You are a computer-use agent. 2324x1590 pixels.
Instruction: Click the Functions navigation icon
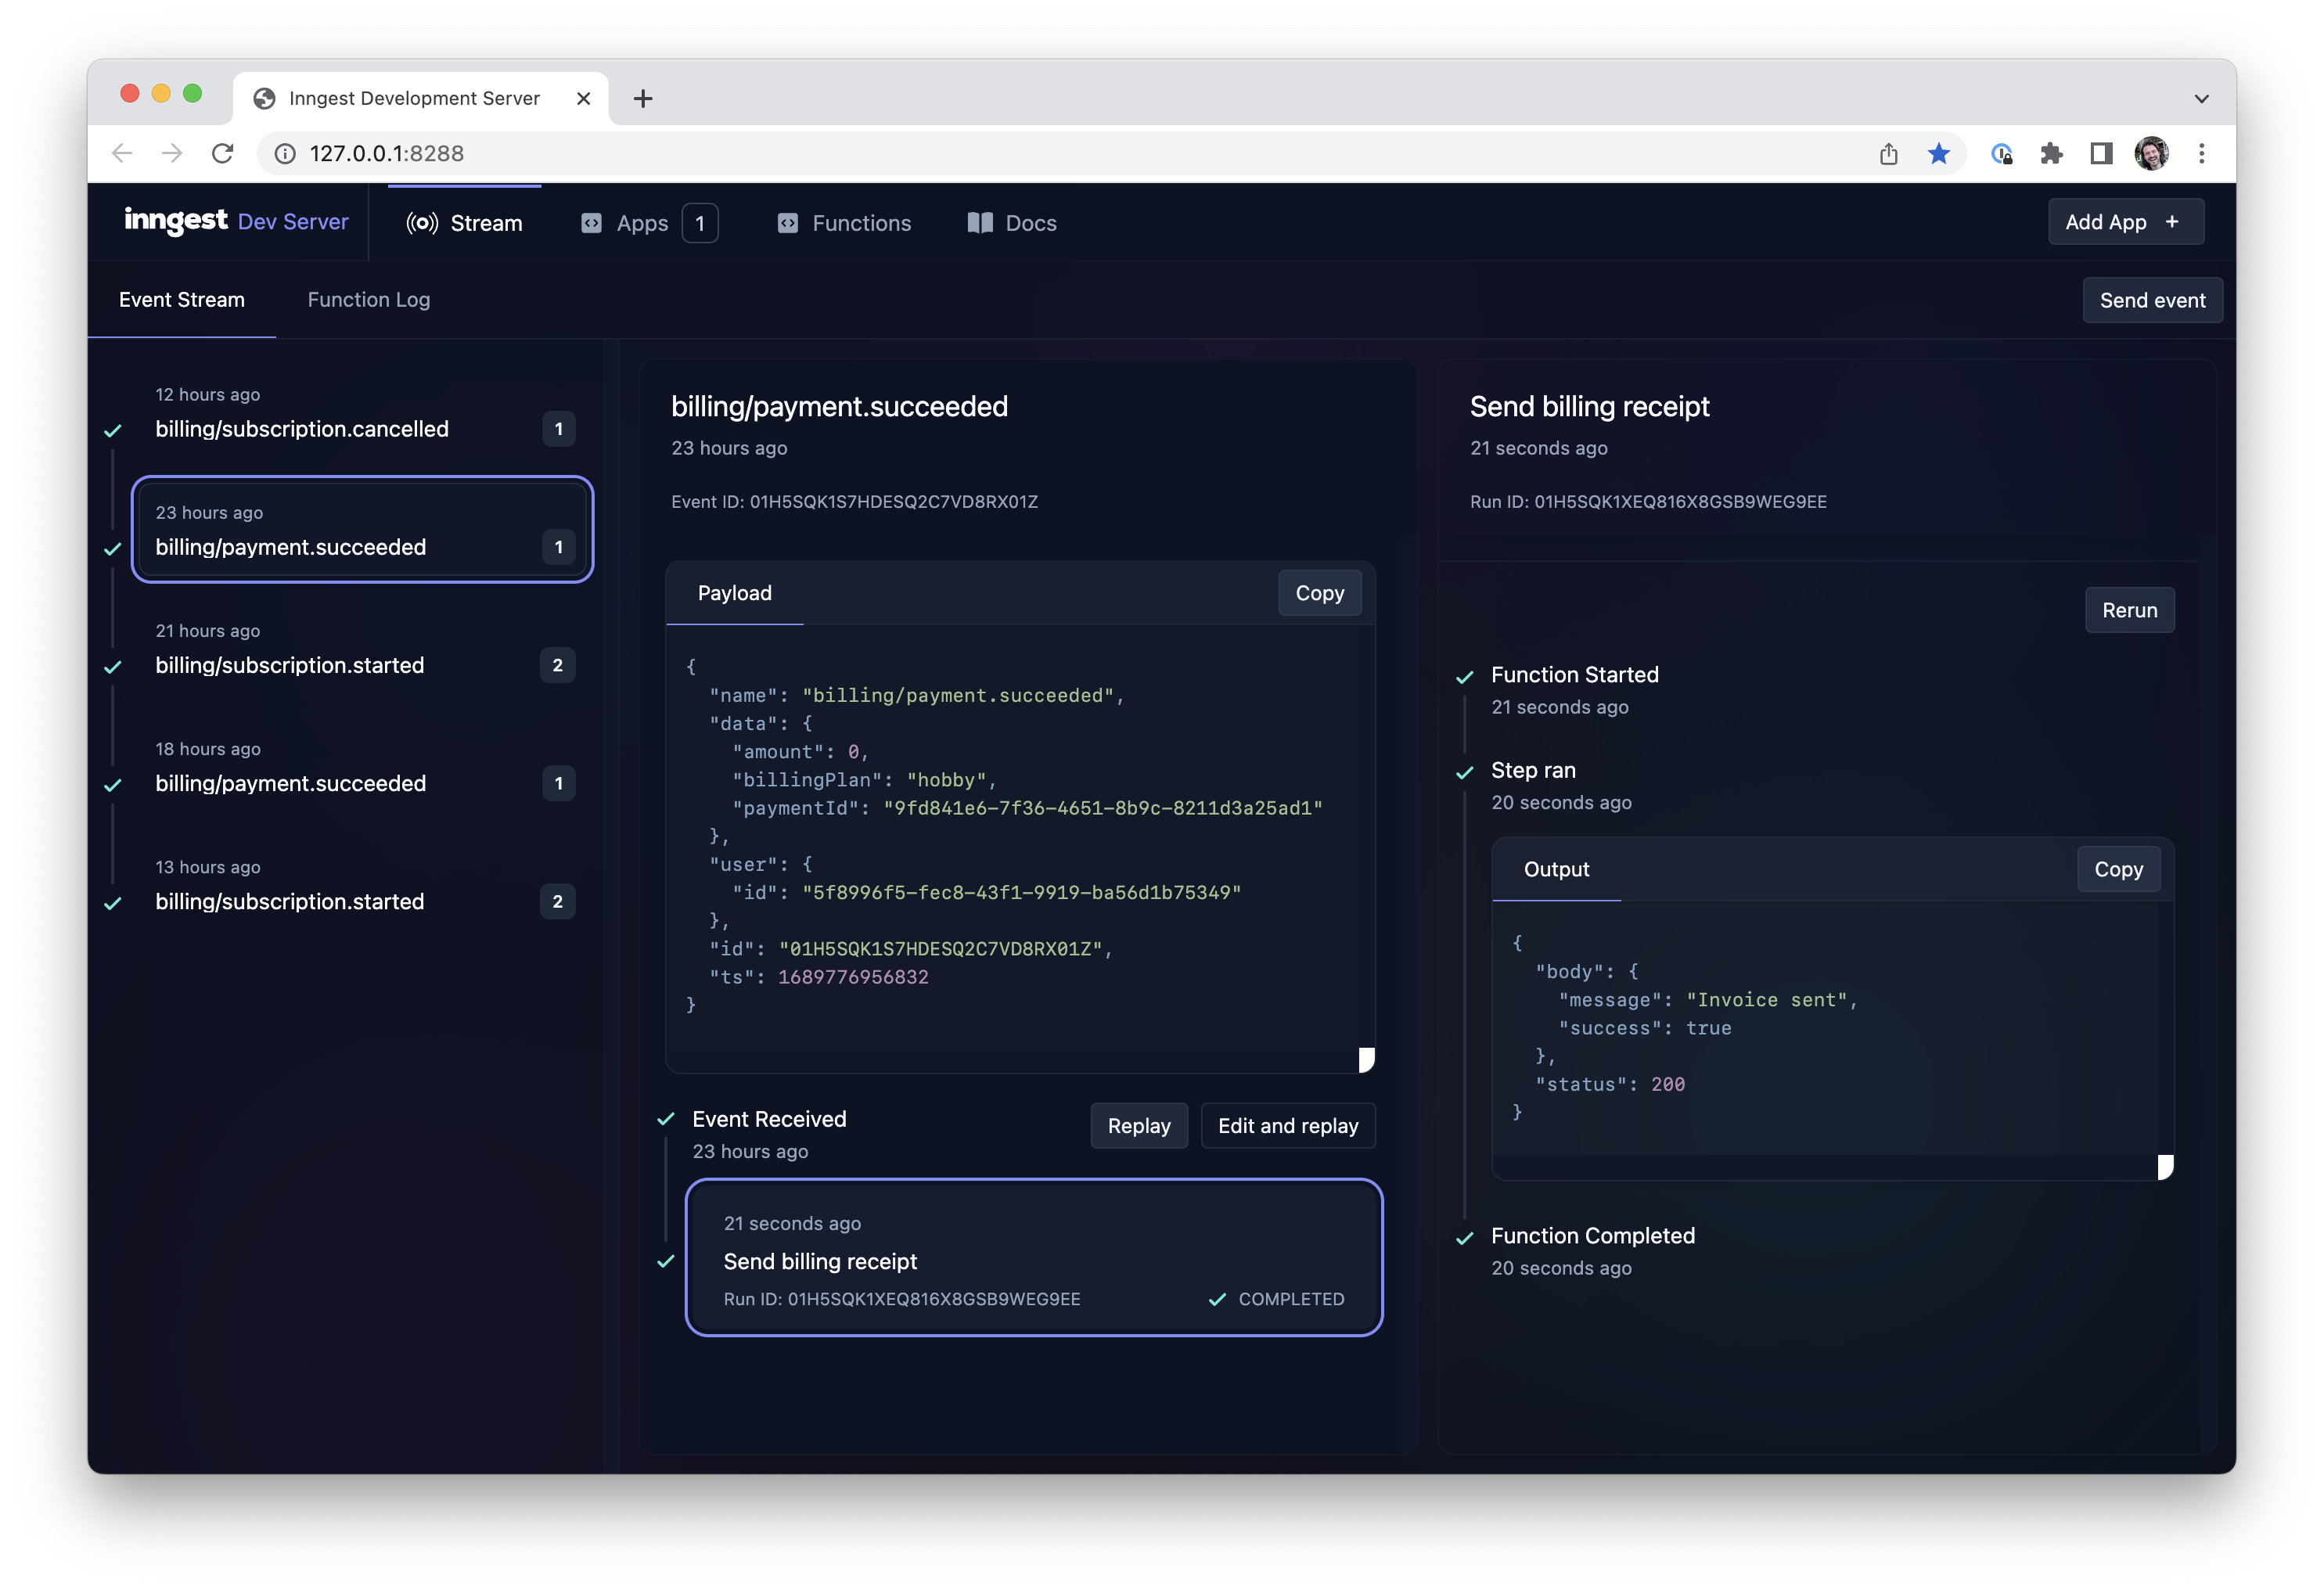(788, 222)
